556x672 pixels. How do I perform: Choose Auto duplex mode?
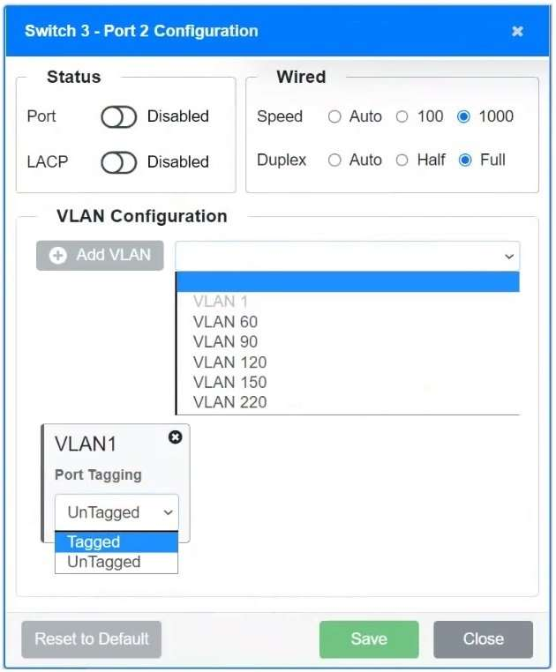[x=334, y=161]
